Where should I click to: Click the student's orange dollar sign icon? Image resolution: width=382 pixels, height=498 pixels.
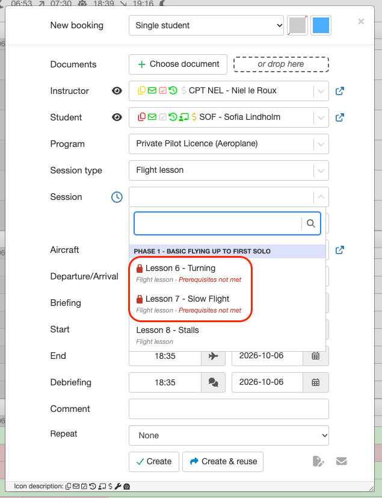[194, 117]
